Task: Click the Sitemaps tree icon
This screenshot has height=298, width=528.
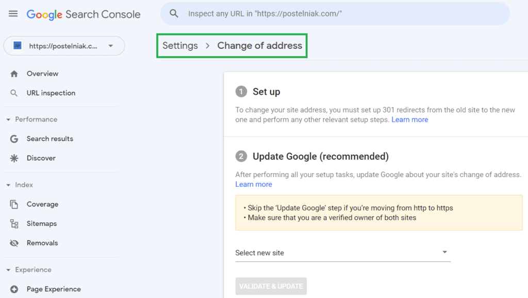Action: (x=14, y=224)
